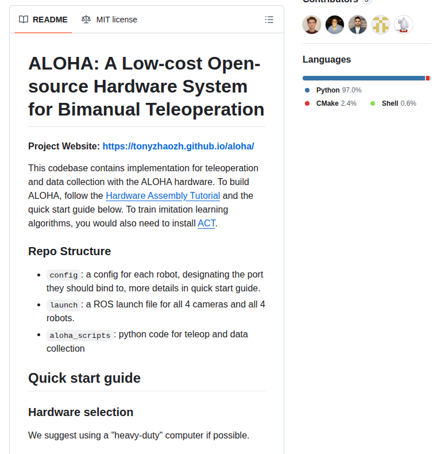Viewport: 445px width, 454px height.
Task: Click the blue Python segment of language bar
Action: (363, 78)
